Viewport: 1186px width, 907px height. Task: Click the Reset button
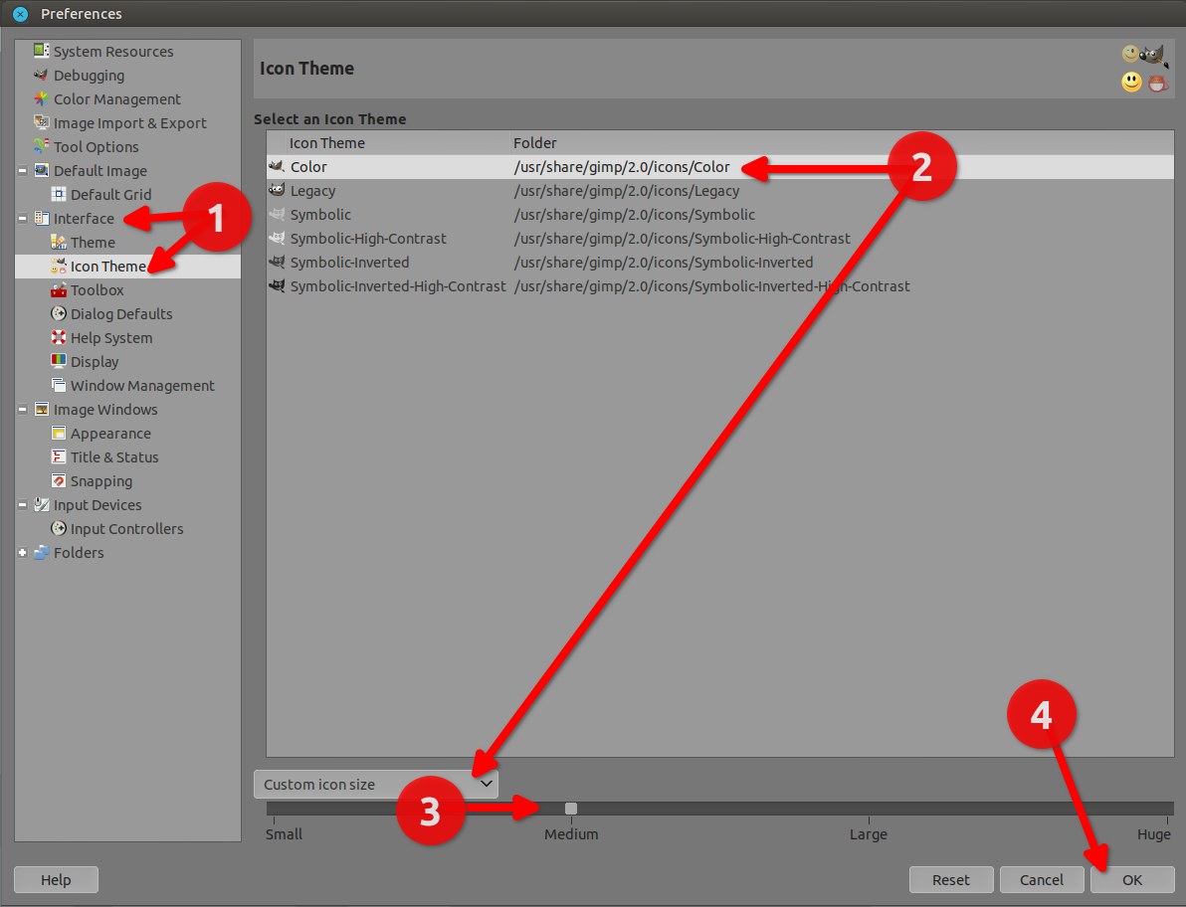click(951, 880)
